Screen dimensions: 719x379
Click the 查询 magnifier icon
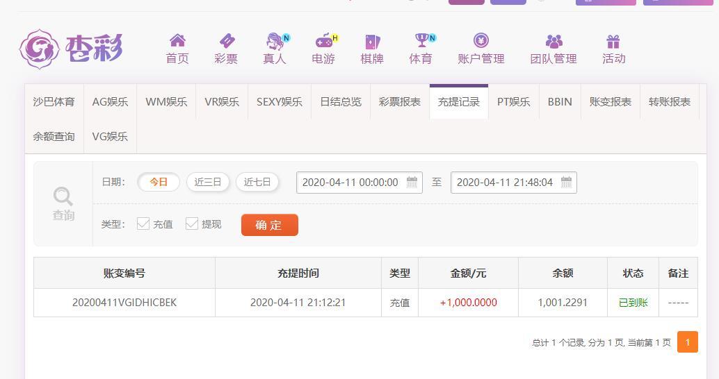pos(63,196)
